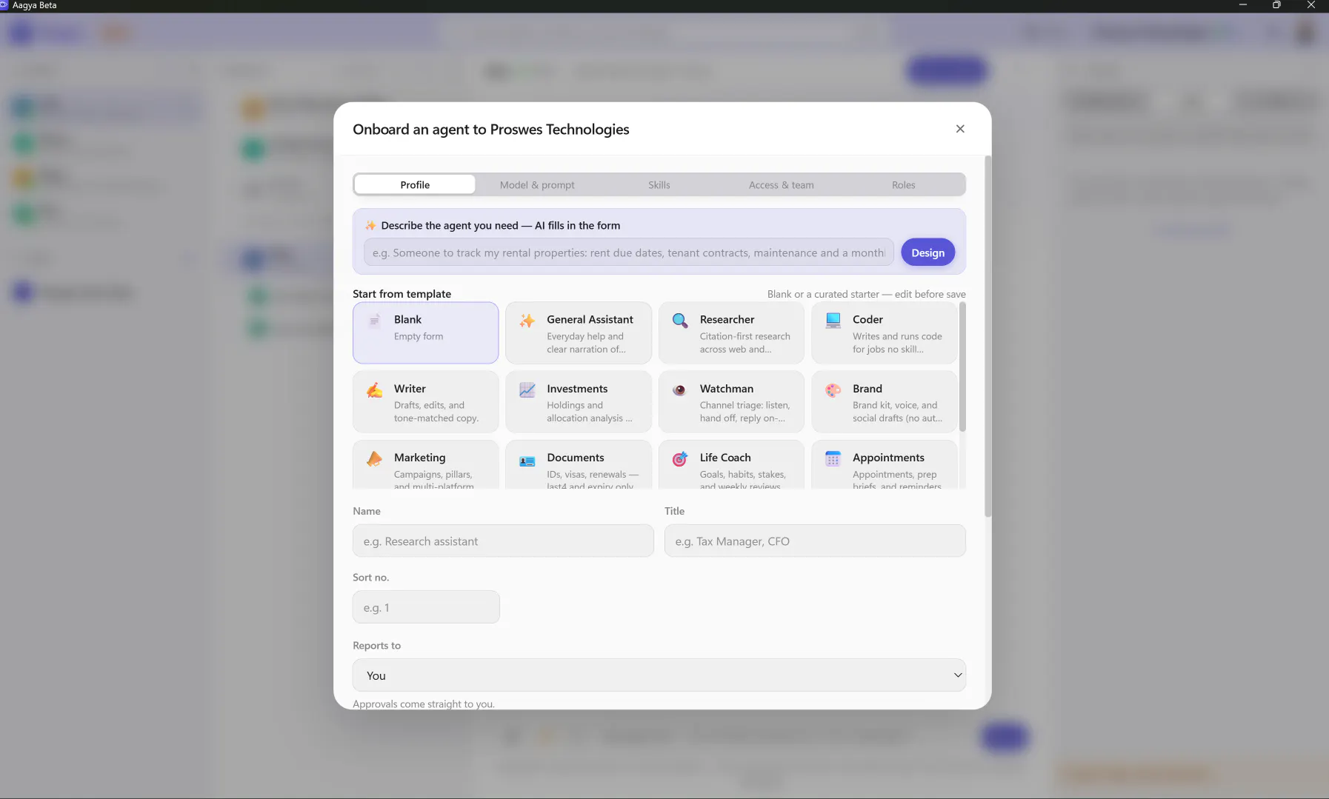Select the Coder laptop icon
The height and width of the screenshot is (799, 1329).
833,321
